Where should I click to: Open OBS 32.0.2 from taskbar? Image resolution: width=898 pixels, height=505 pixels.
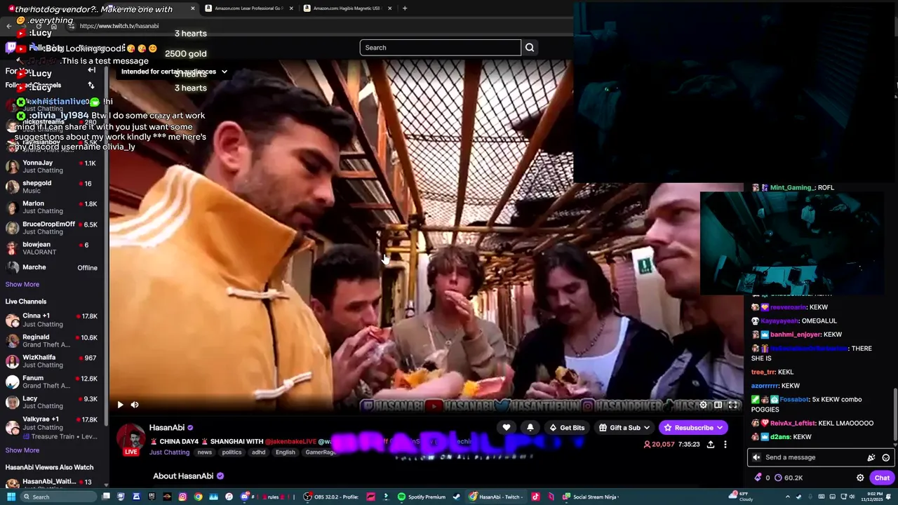333,497
